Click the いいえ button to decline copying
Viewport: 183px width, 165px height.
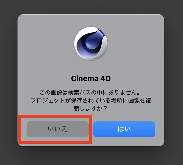[x=58, y=129]
